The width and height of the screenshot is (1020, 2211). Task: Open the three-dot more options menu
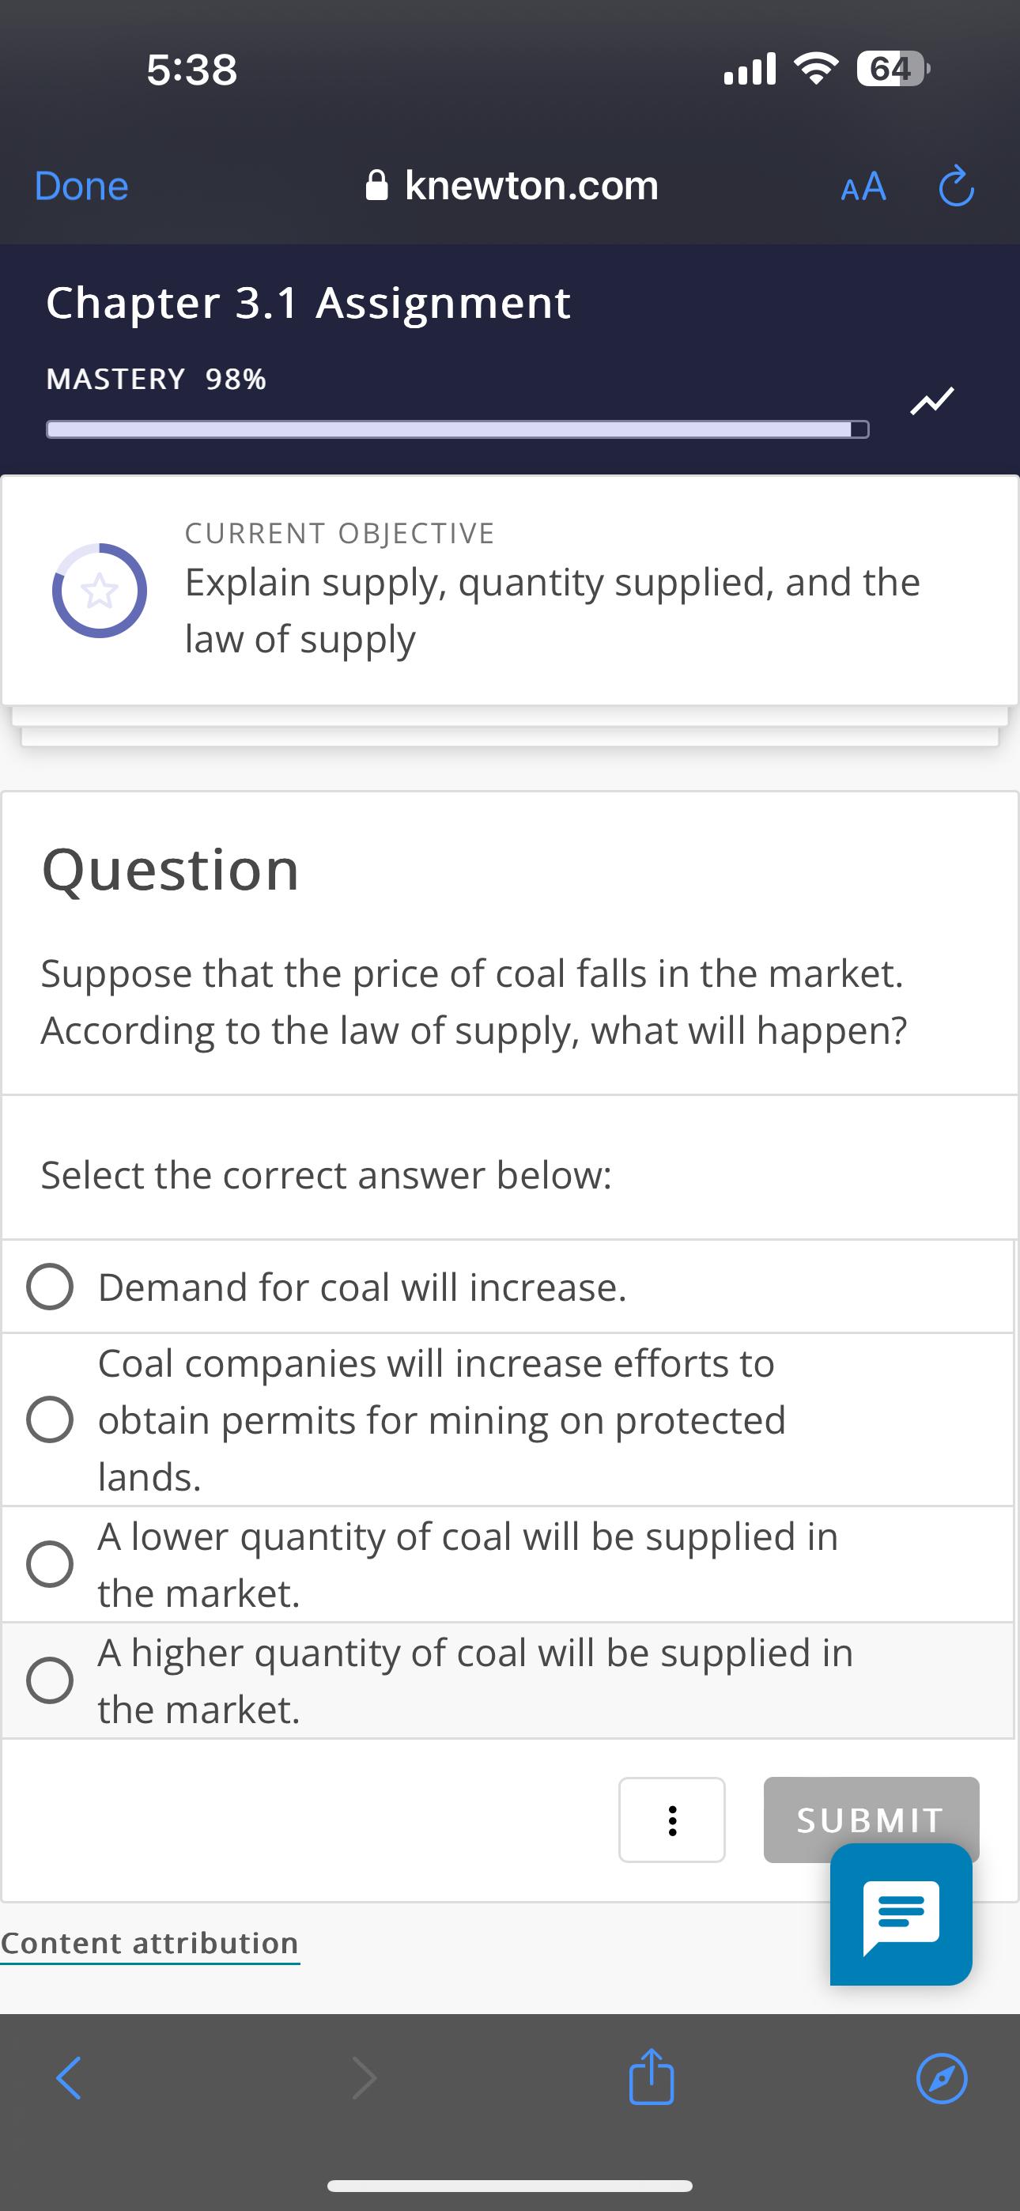pos(671,1820)
